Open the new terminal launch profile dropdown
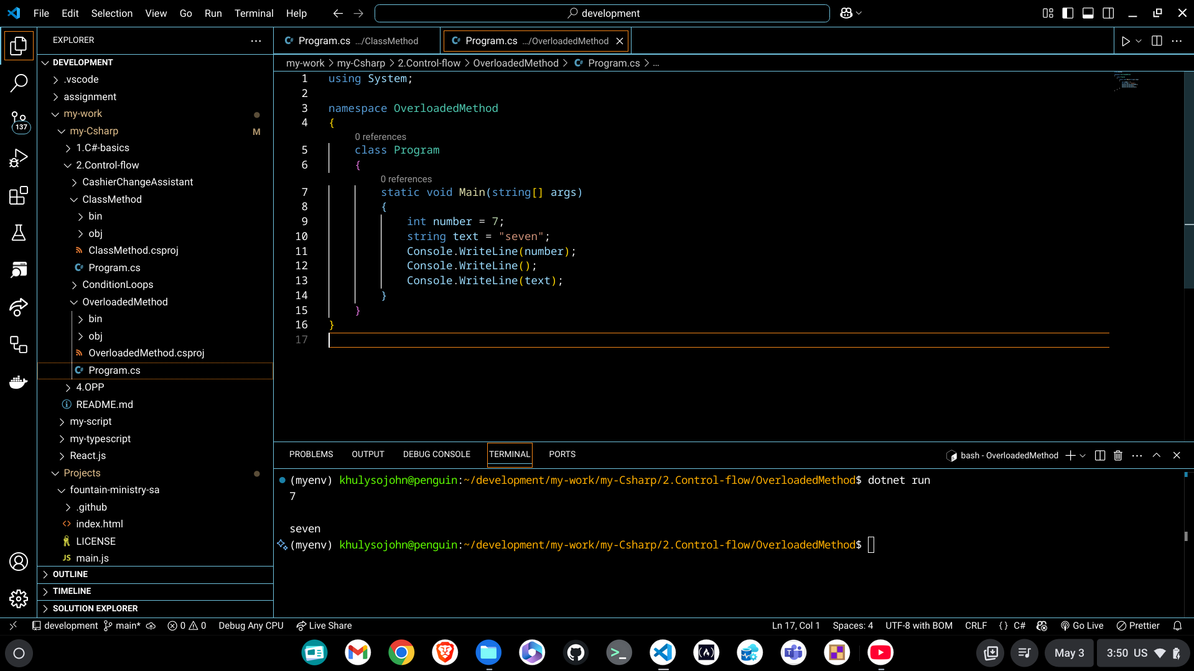 pos(1083,455)
